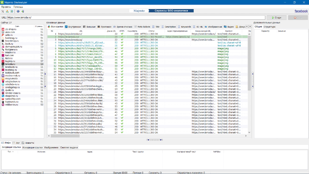Switch to Meta Robots tab
The image size is (309, 174).
[x=142, y=26]
